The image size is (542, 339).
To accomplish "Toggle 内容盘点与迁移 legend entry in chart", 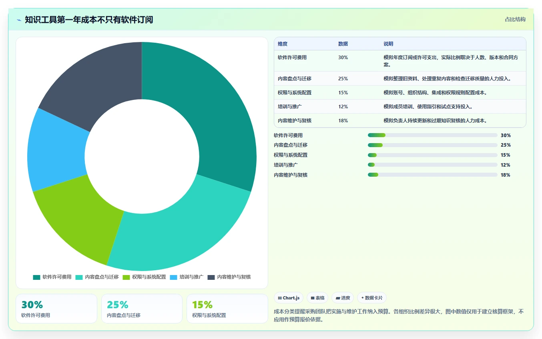I will coord(97,277).
